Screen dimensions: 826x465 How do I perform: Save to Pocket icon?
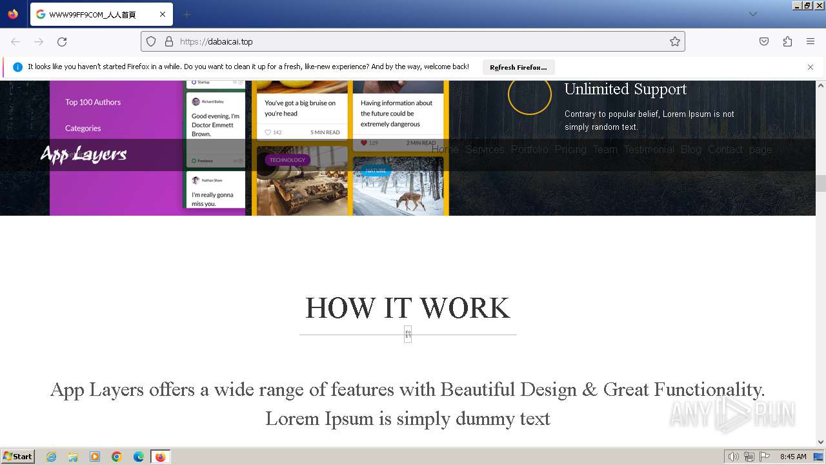pos(764,41)
